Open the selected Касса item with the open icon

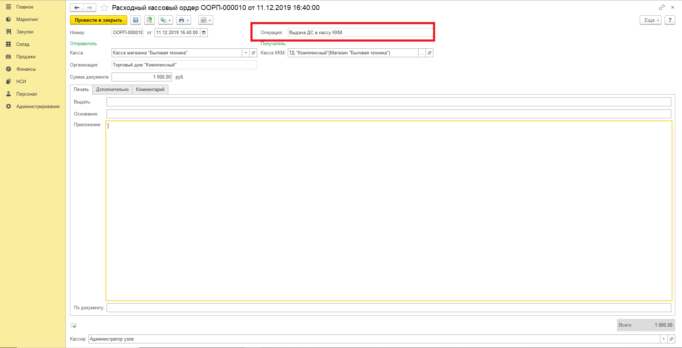(253, 53)
